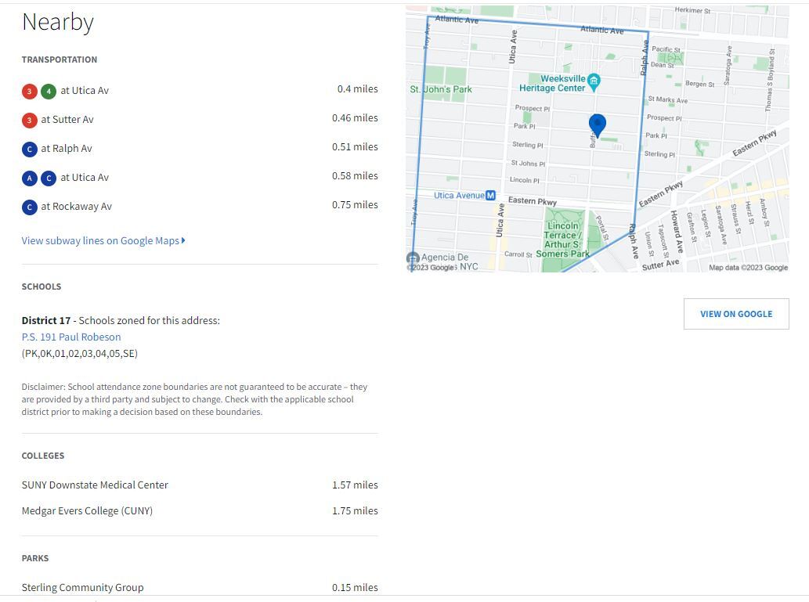Click the Sterling Community Group park entry

tap(82, 587)
